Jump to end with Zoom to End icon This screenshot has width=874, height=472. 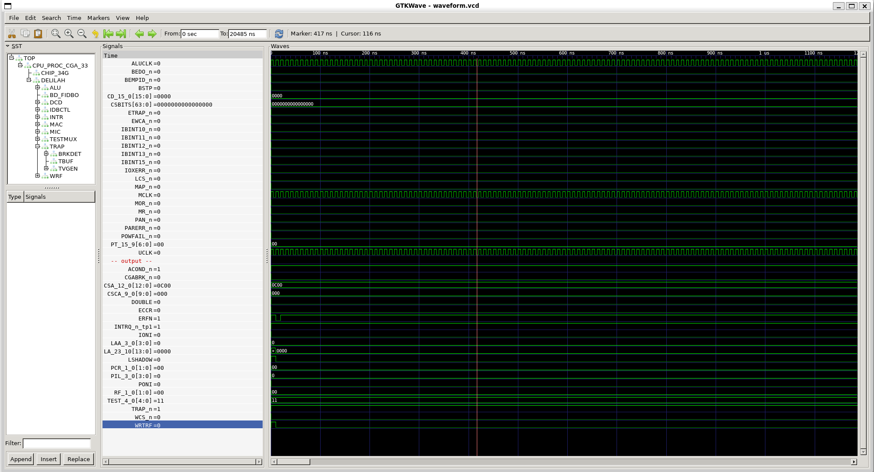[121, 34]
